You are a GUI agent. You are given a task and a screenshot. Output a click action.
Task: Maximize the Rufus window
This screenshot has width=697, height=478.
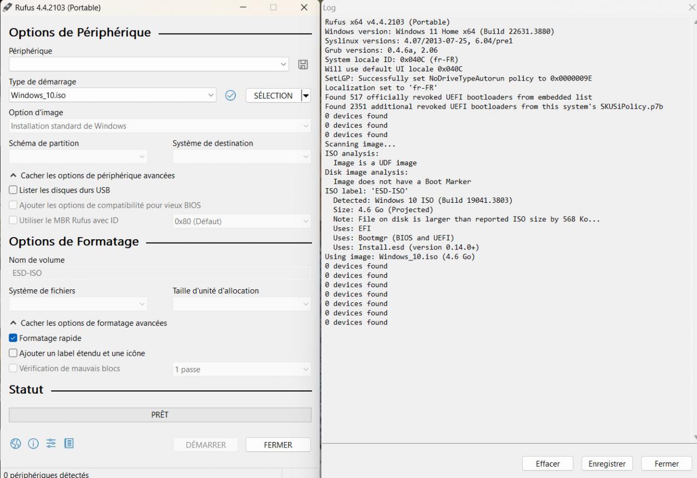[x=273, y=8]
